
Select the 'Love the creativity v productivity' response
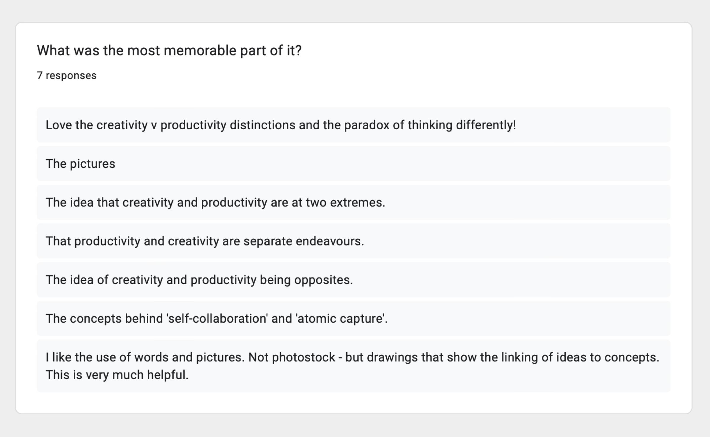pyautogui.click(x=354, y=125)
